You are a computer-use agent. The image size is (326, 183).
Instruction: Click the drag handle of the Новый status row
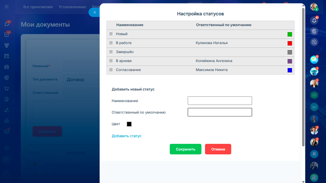(111, 34)
